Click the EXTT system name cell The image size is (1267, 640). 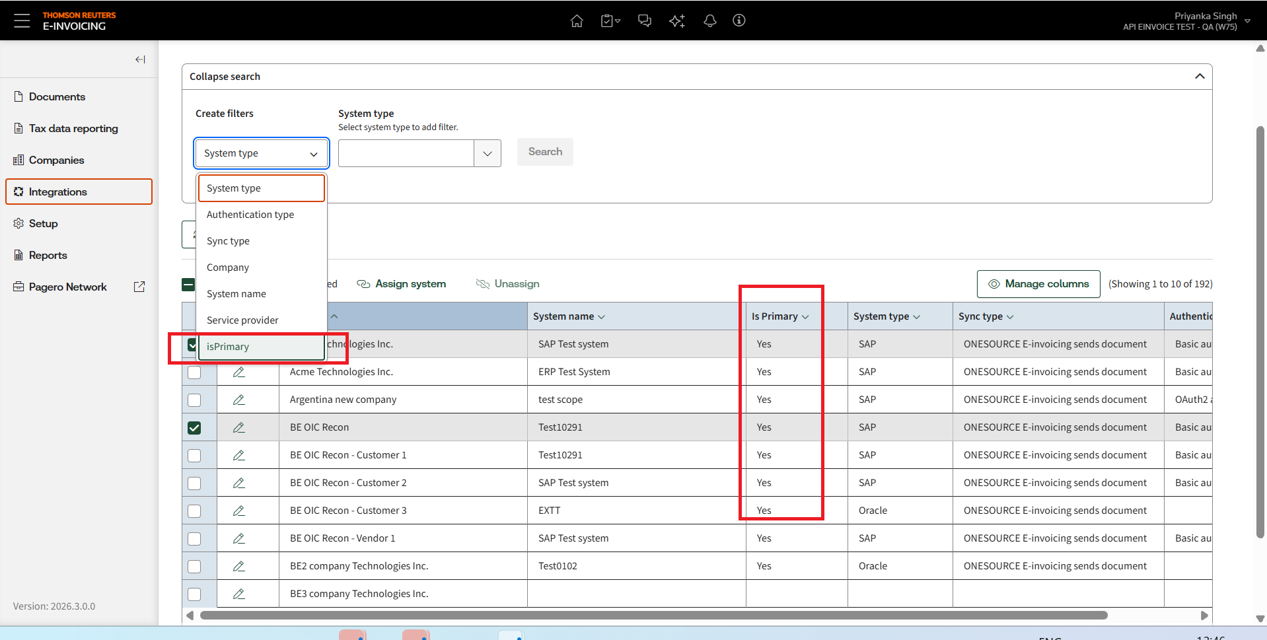click(x=637, y=511)
